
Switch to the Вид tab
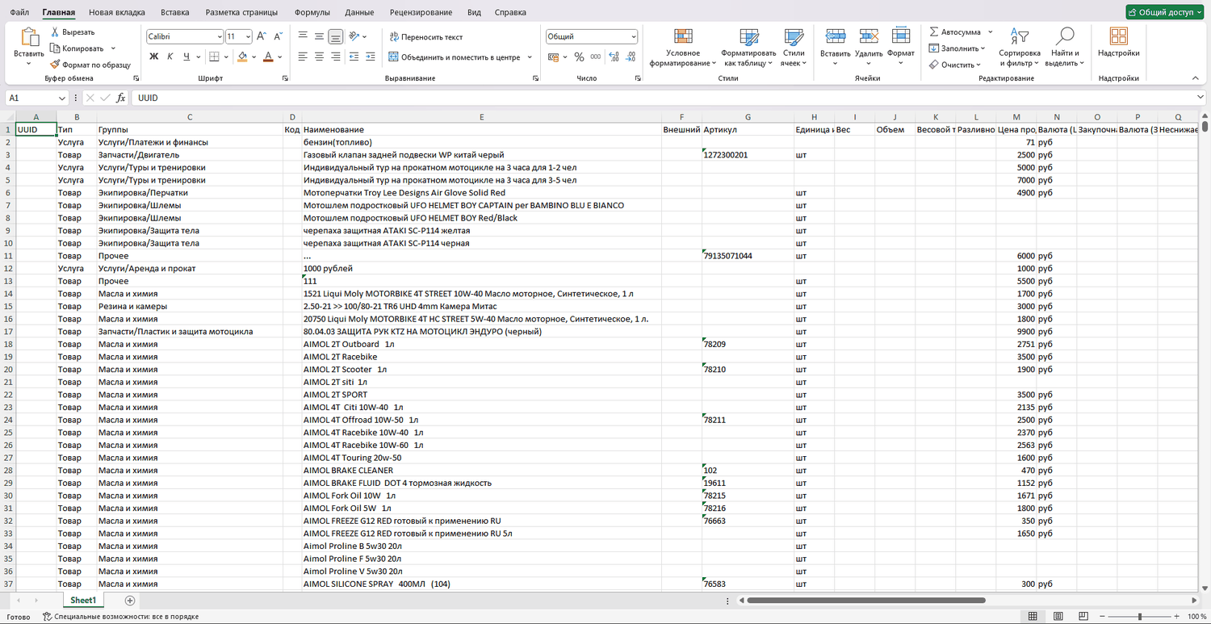(475, 12)
